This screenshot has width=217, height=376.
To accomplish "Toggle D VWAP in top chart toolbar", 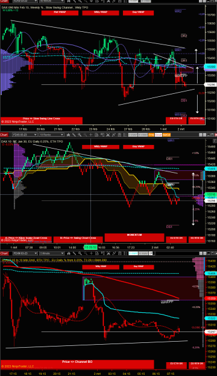I will click(x=133, y=1).
